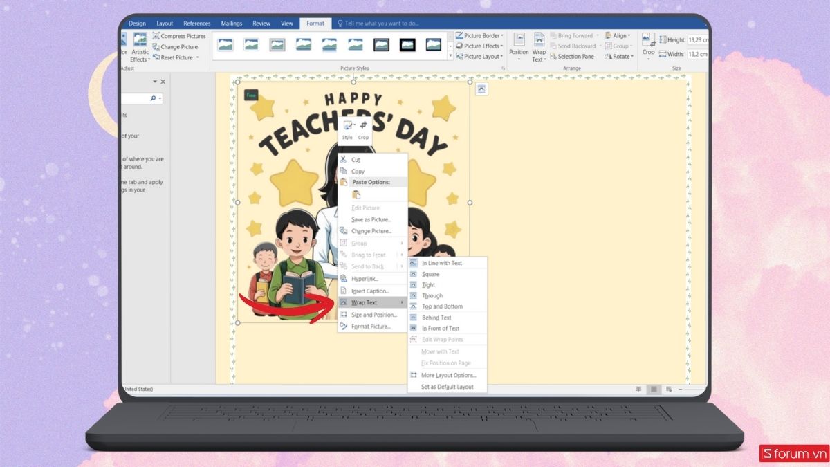Viewport: 830px width, 467px height.
Task: Open the Selection Pane
Action: [575, 57]
